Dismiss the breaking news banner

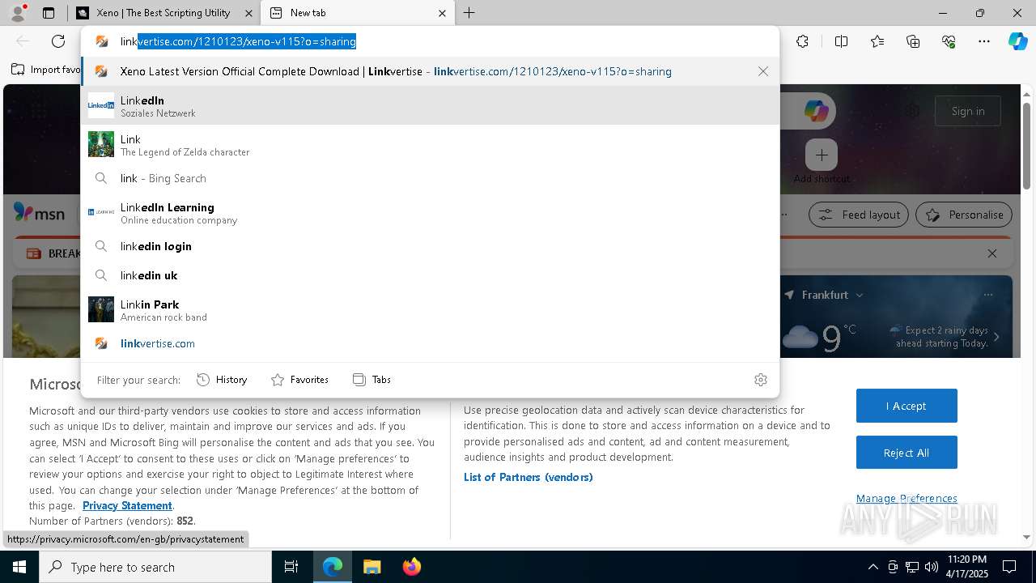point(992,253)
